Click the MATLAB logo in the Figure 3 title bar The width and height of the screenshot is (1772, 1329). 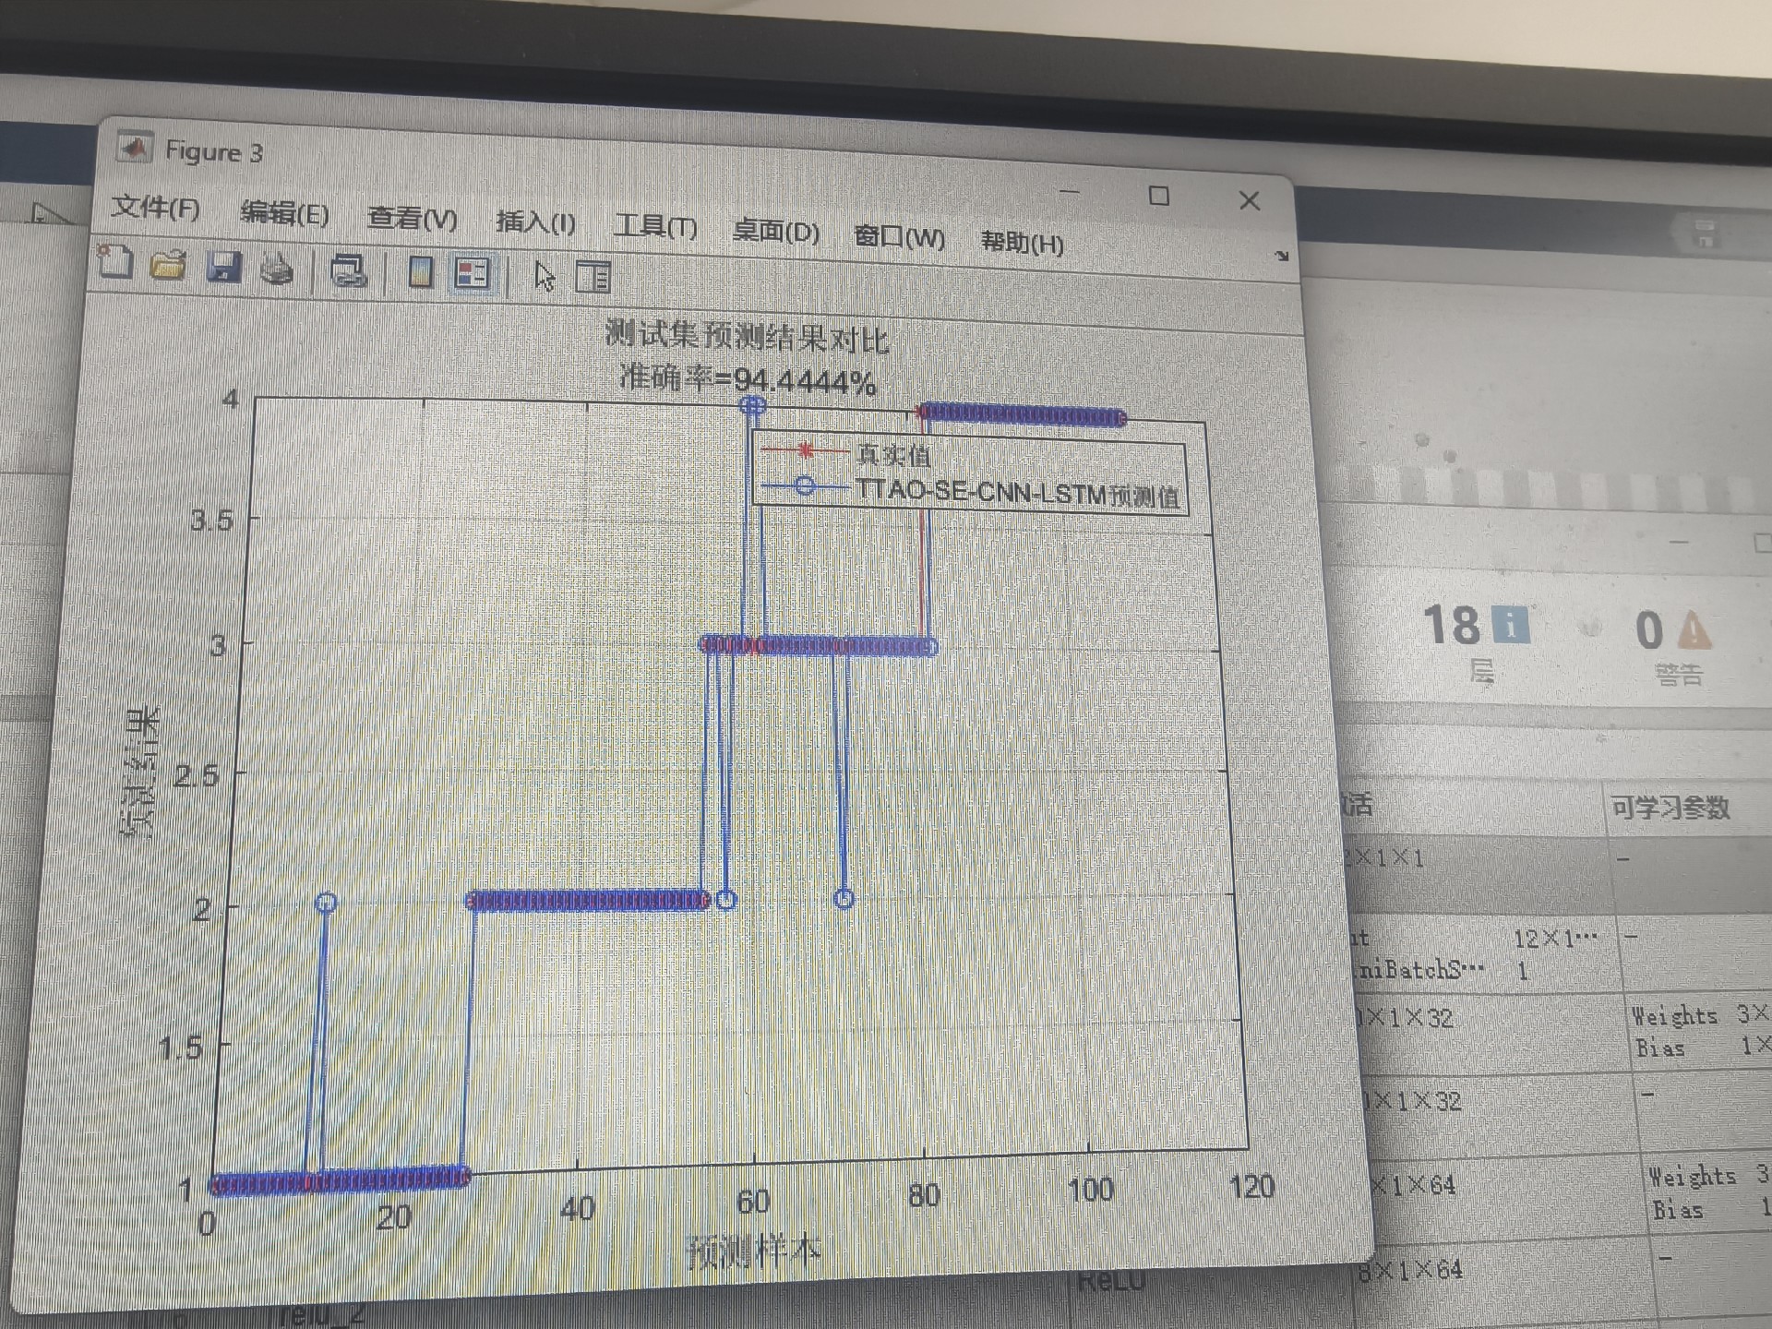[135, 148]
